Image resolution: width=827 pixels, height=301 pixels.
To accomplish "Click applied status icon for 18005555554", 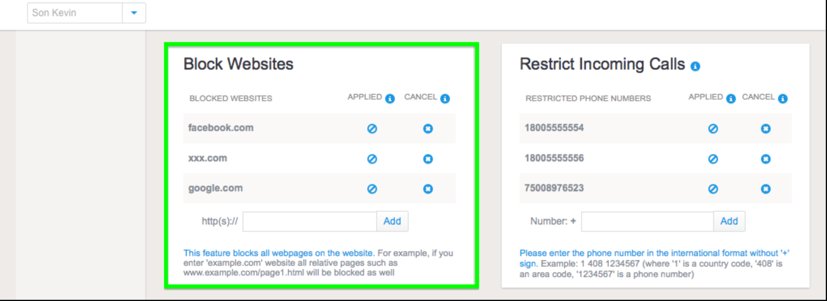I will (x=713, y=129).
